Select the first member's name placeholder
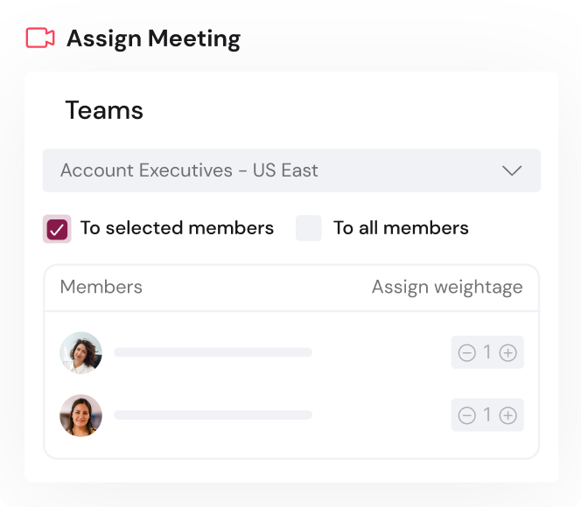581x507 pixels. pos(213,352)
